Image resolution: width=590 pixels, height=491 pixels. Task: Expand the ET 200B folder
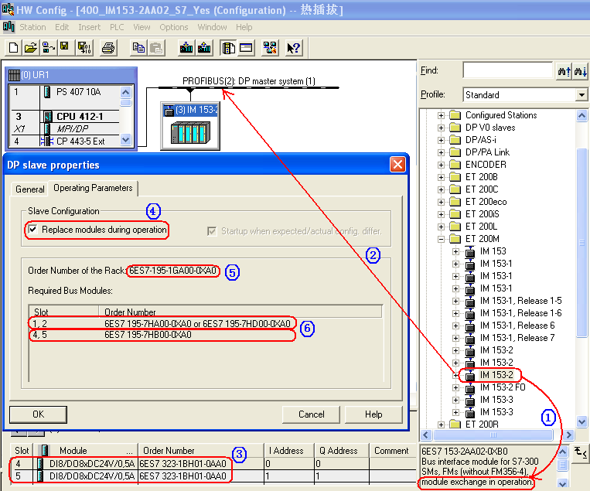click(441, 177)
